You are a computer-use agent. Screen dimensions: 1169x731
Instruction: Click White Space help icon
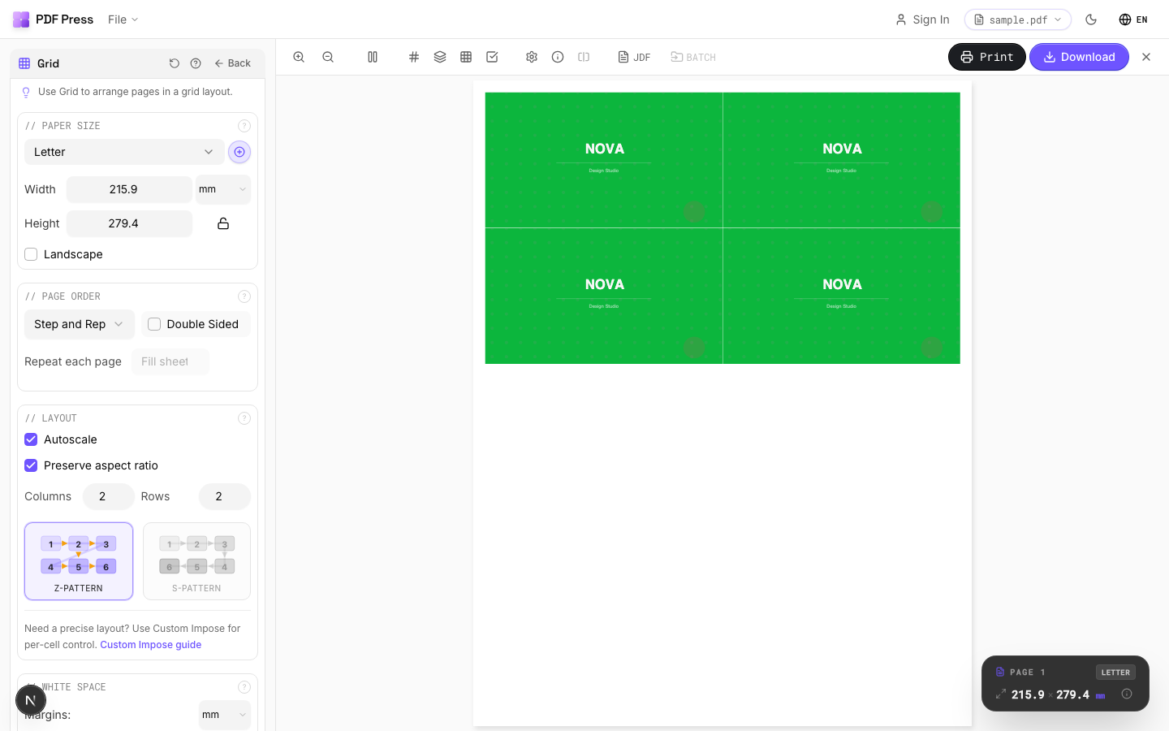pyautogui.click(x=244, y=687)
